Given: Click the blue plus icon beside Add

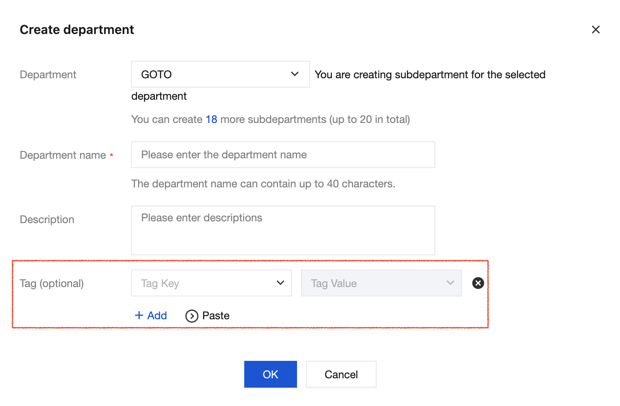Looking at the screenshot, I should click(139, 316).
